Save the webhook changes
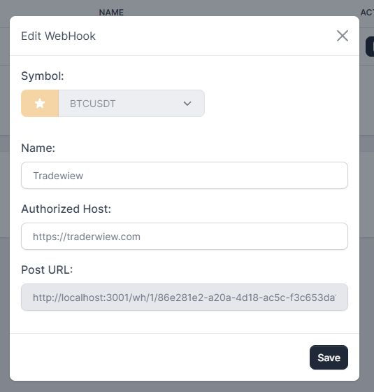The width and height of the screenshot is (374, 392). tap(329, 358)
